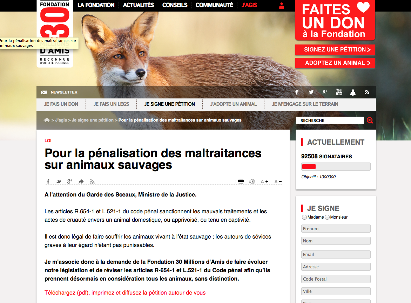Click the user account icon in top bar
411x303 pixels.
[x=282, y=6]
